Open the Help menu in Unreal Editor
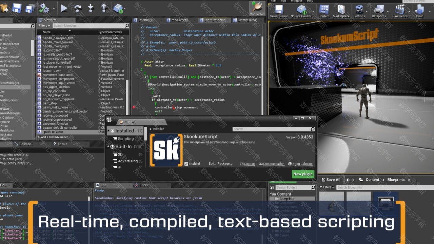This screenshot has width=434, height=244. (310, 1)
